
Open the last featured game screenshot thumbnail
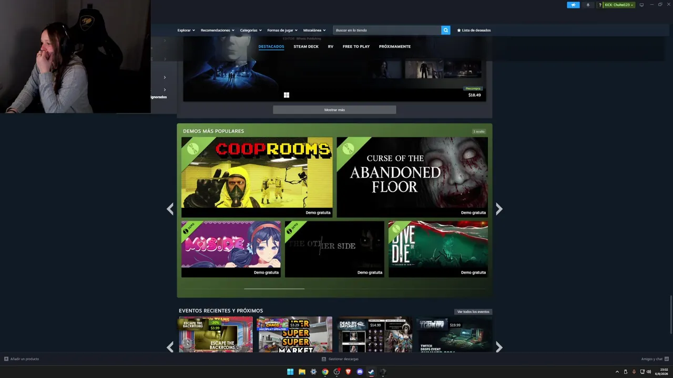point(463,69)
